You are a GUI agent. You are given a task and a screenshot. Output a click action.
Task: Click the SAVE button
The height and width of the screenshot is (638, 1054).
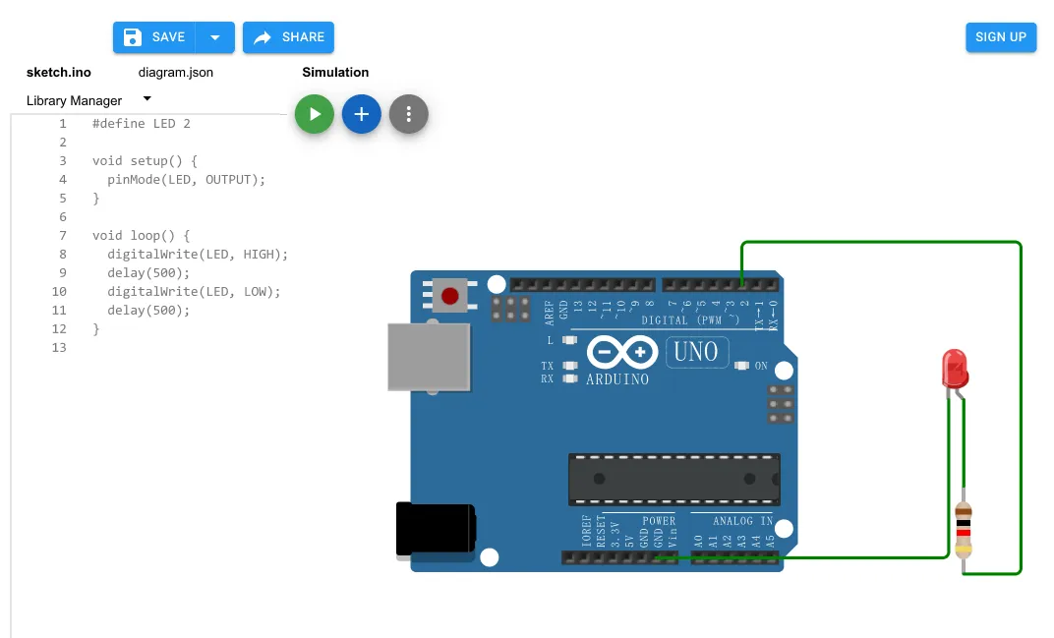tap(154, 37)
